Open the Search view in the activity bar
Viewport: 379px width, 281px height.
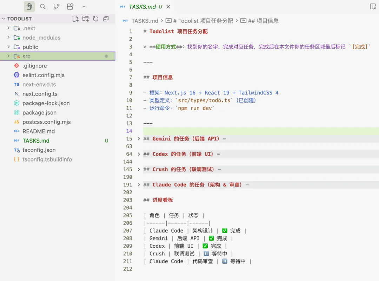(44, 6)
